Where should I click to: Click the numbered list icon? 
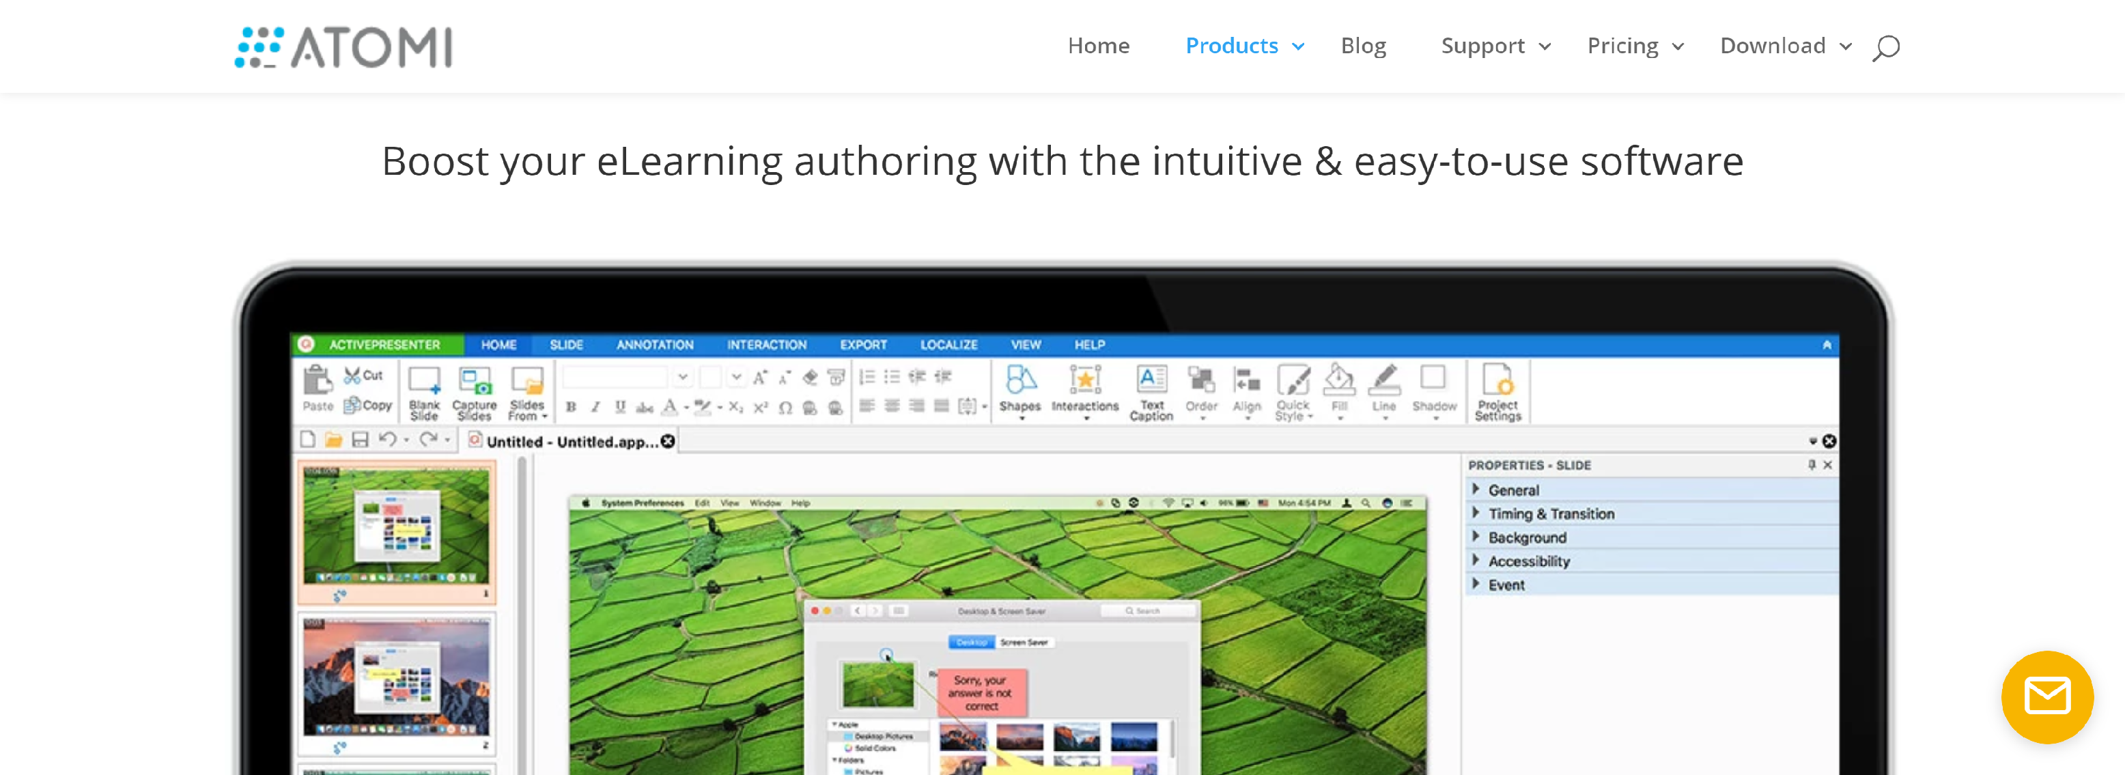click(867, 377)
